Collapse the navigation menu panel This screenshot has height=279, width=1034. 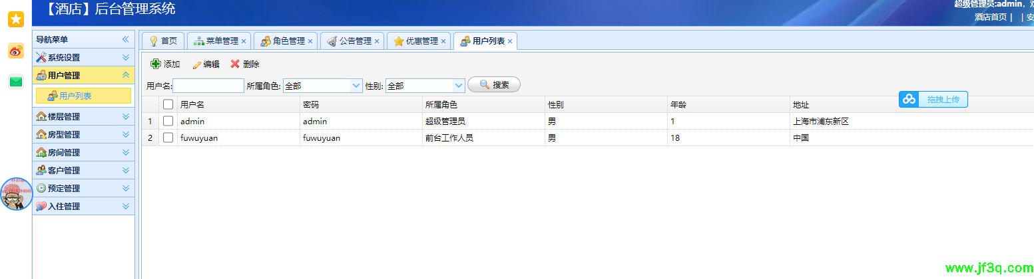click(125, 39)
